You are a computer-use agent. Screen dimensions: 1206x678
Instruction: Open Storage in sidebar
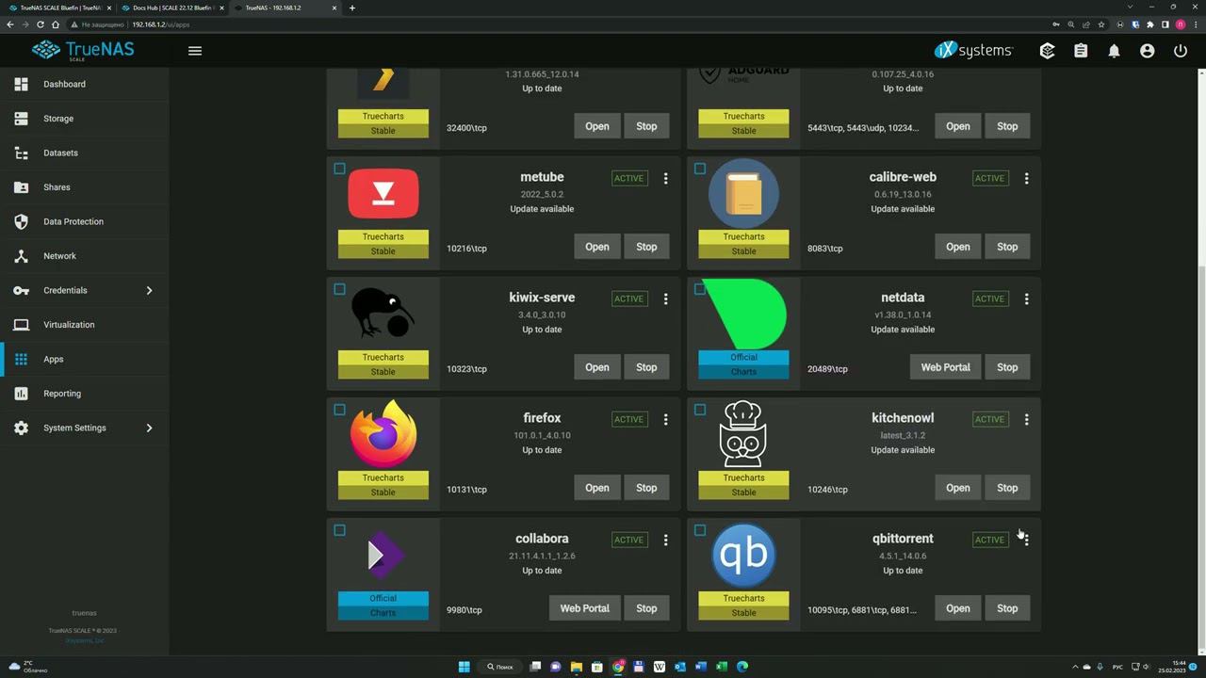pos(84,119)
